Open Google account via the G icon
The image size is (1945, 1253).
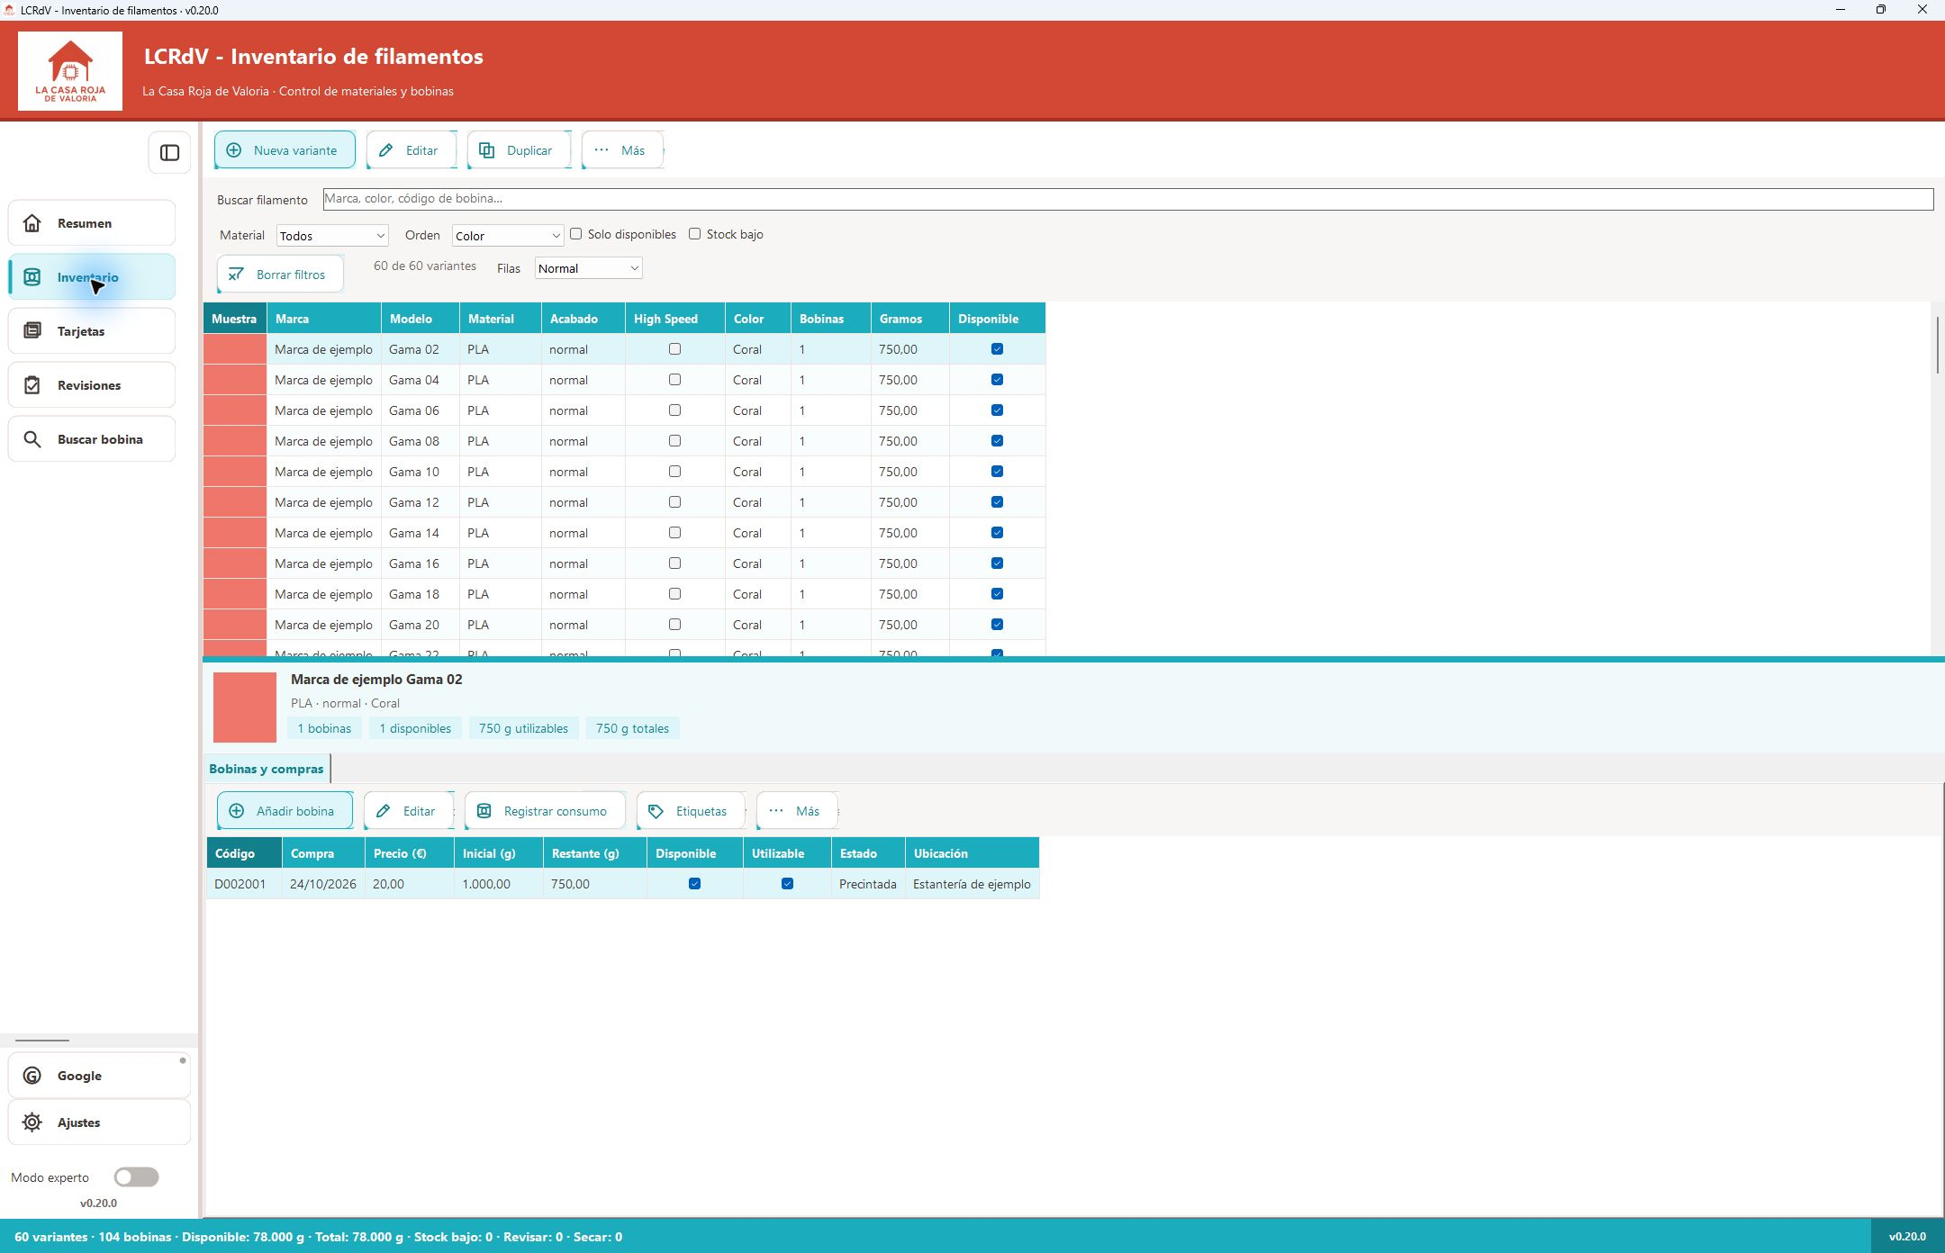tap(32, 1076)
